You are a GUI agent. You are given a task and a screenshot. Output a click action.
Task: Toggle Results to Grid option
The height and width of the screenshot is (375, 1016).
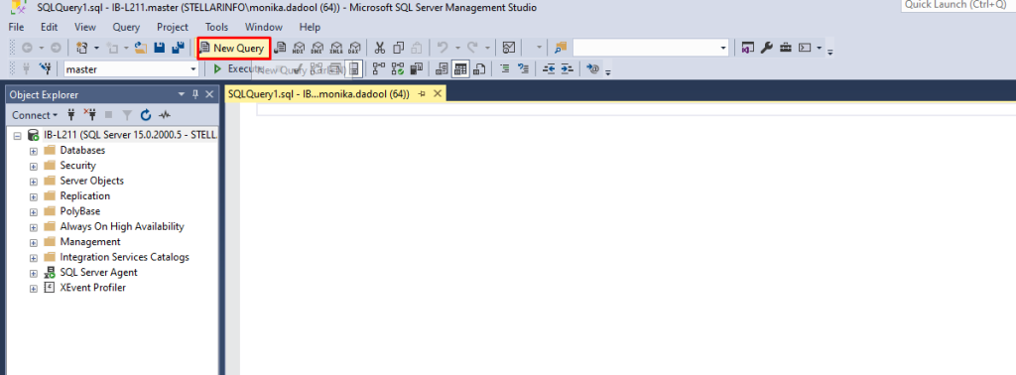click(460, 68)
